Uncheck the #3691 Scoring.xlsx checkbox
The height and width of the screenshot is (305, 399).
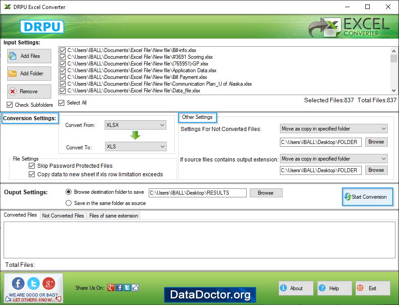point(62,57)
